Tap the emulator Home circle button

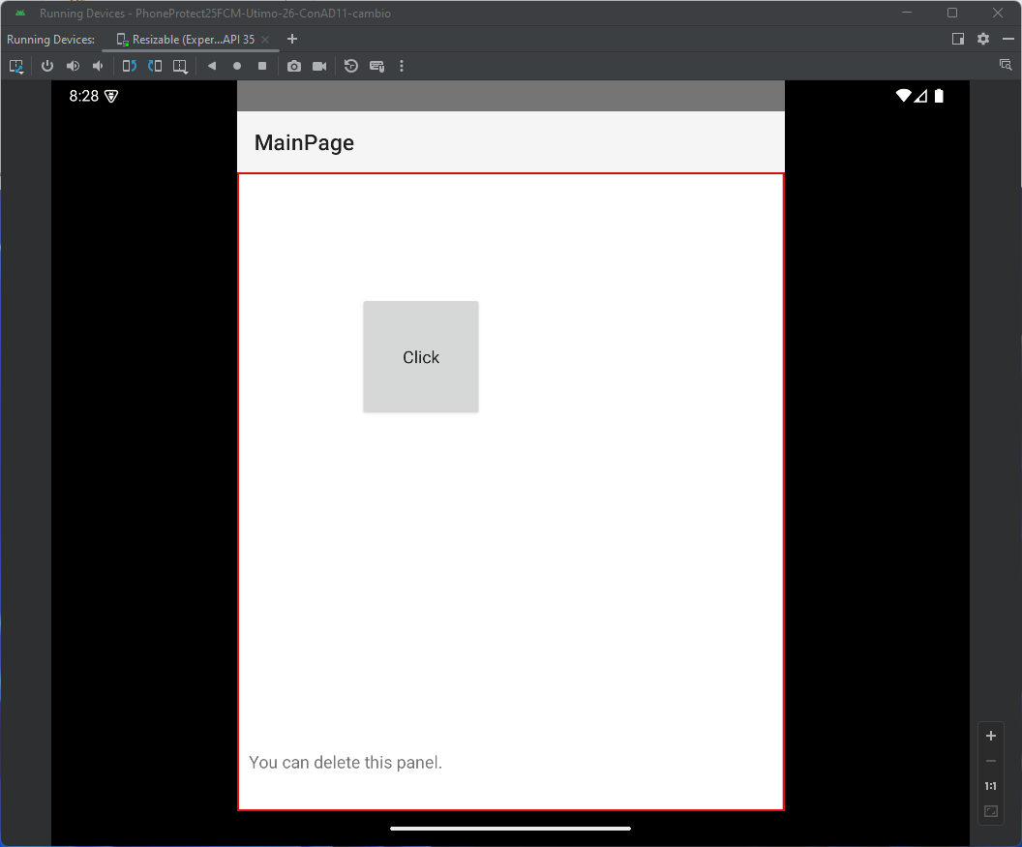tap(237, 66)
